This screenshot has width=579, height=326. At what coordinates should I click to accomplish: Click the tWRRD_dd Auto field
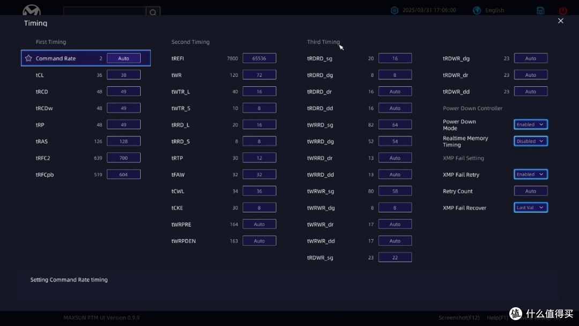pos(395,175)
